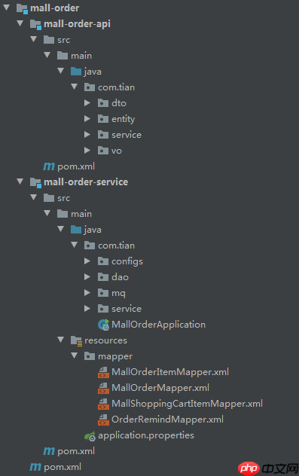Click the dao package icon

tap(103, 277)
